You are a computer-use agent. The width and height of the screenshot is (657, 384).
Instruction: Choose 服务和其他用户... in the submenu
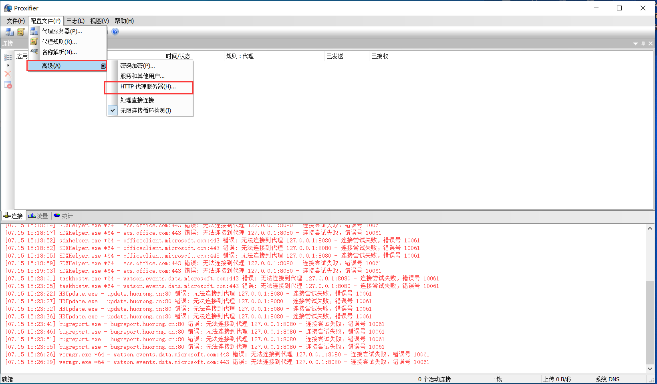pyautogui.click(x=150, y=76)
